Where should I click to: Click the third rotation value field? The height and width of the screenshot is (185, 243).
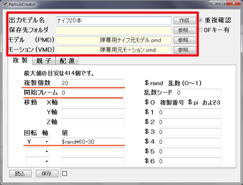[93, 161]
